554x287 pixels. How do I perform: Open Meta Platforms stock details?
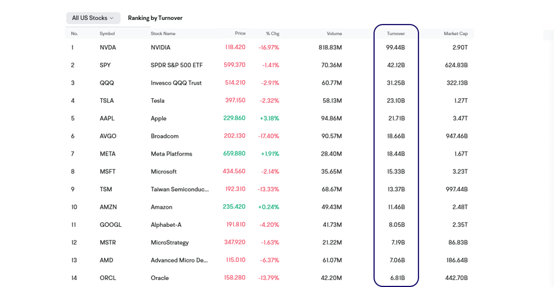click(171, 154)
